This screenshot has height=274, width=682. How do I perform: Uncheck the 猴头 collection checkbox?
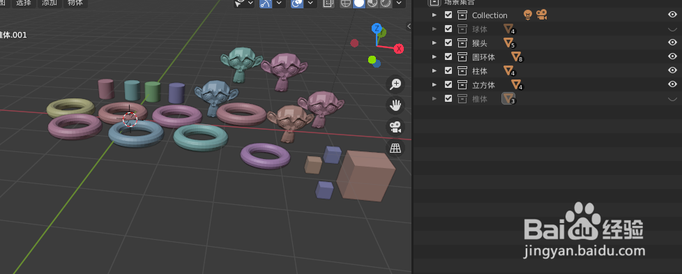pos(448,43)
